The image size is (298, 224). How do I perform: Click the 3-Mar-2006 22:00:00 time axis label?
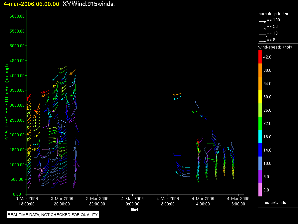[97, 201]
